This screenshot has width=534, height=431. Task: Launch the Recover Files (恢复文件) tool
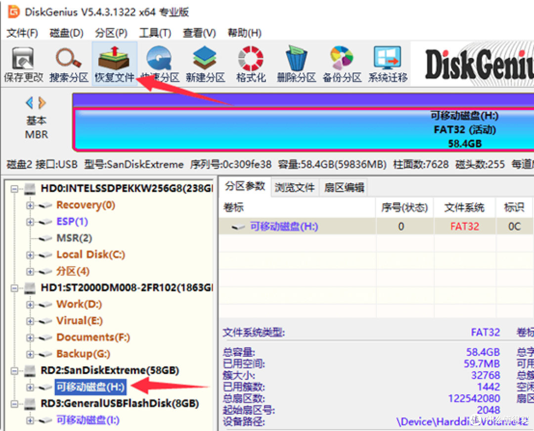tap(114, 64)
